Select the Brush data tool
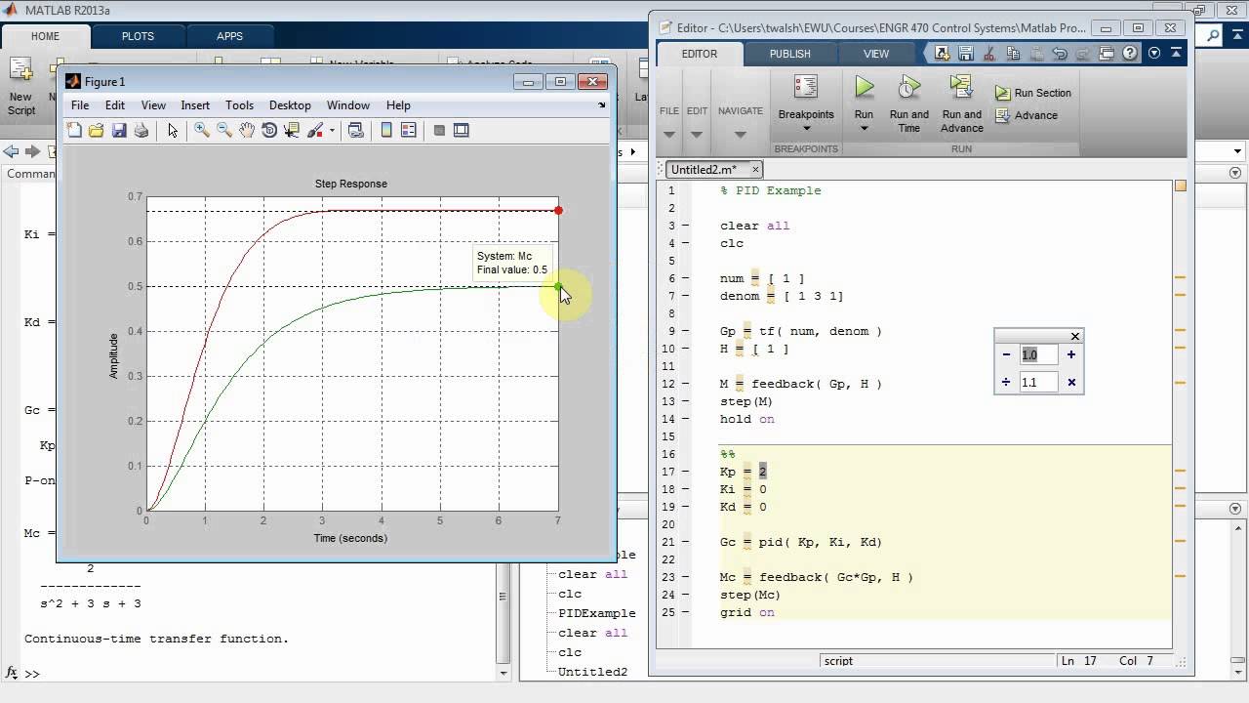This screenshot has width=1249, height=703. point(315,130)
